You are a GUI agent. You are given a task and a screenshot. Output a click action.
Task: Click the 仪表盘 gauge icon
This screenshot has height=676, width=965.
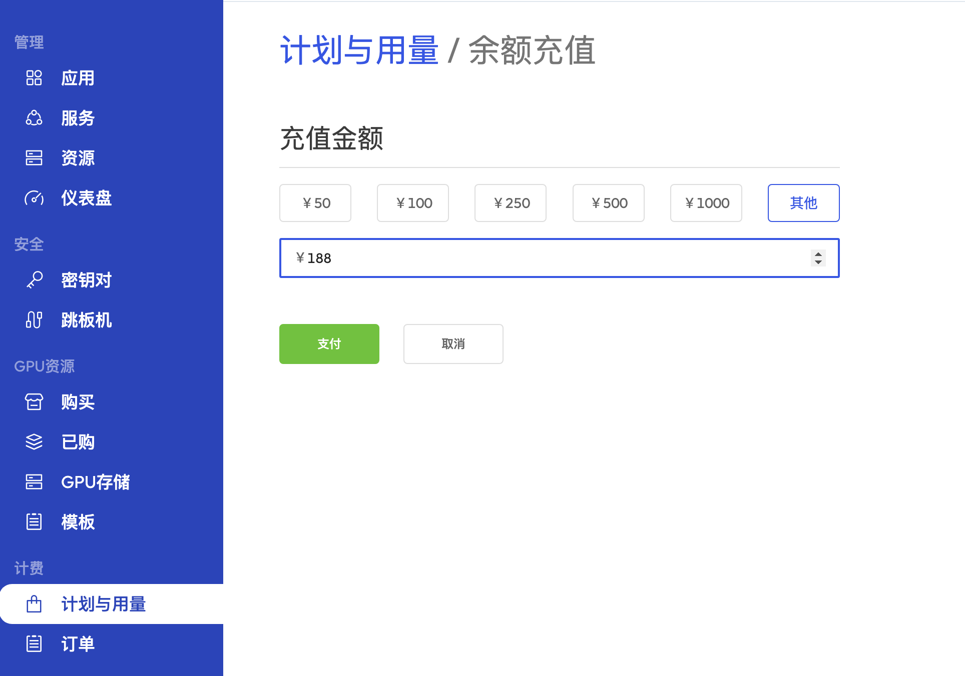point(34,198)
